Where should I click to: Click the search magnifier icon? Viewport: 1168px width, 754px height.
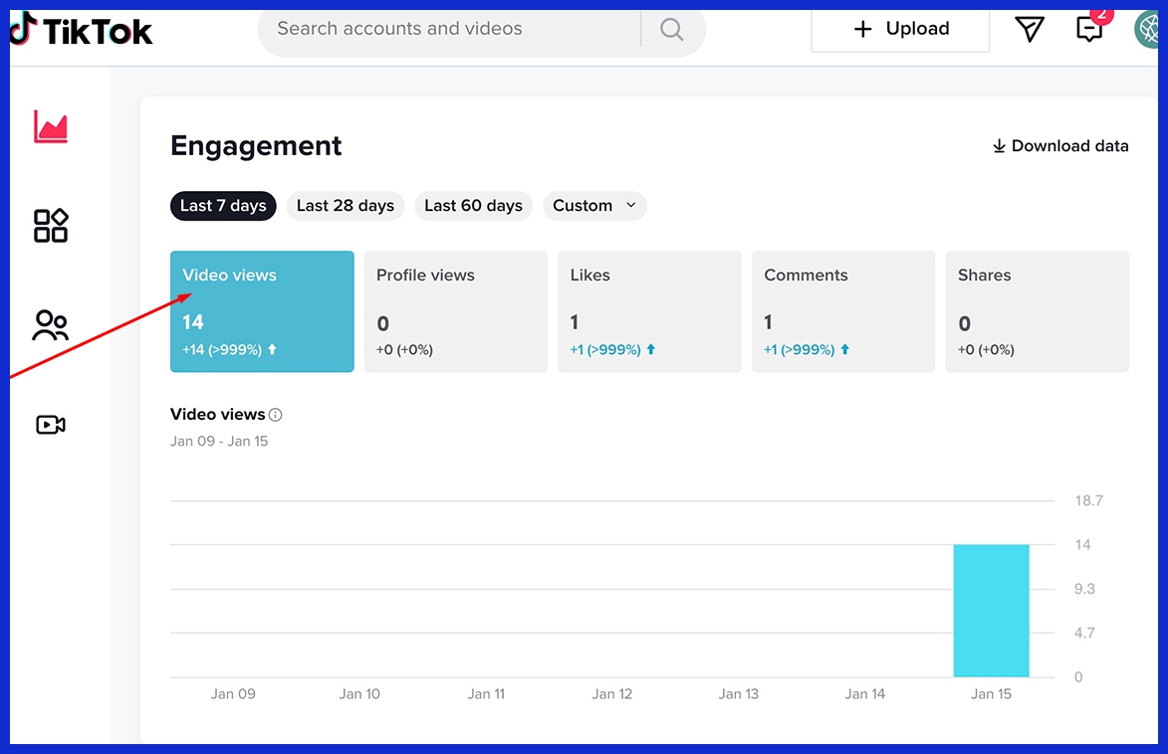671,29
